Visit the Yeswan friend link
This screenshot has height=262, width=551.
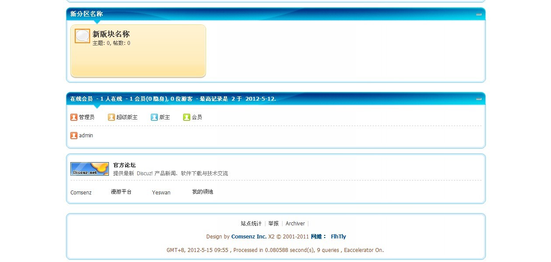tap(161, 192)
